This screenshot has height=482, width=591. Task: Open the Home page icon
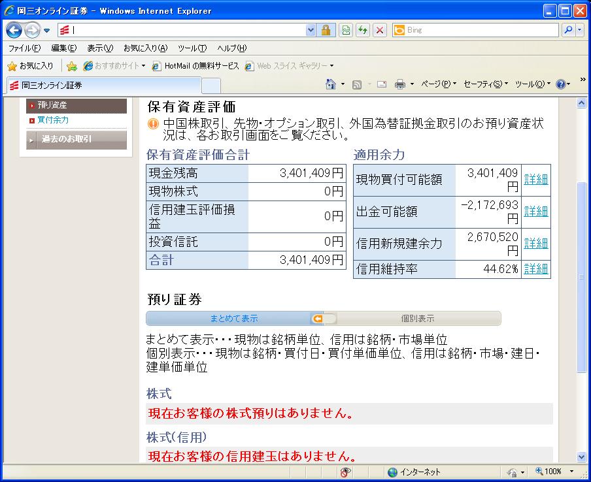(x=331, y=84)
